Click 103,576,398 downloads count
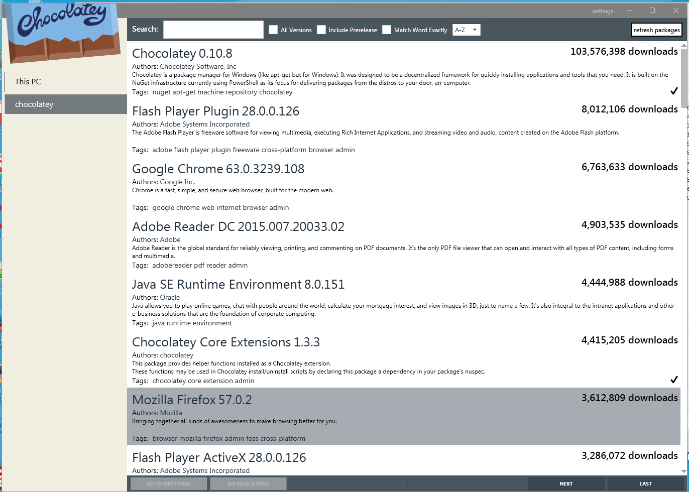 coord(624,51)
